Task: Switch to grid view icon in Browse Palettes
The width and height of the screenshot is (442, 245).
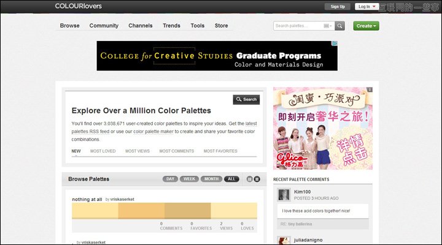Action: [249, 179]
